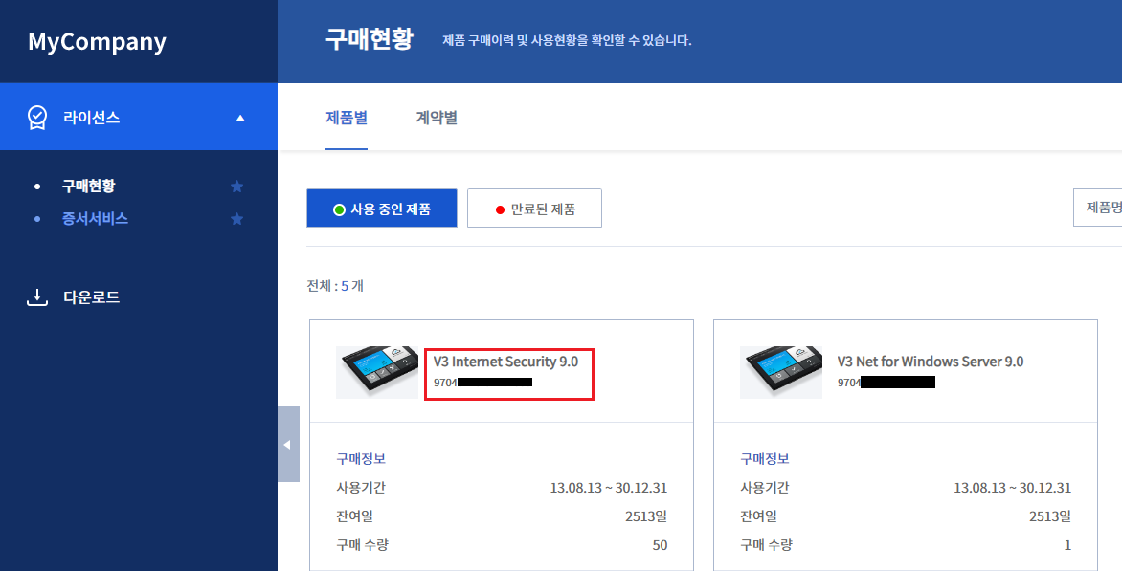
Task: Open the 구매현황 sidebar item
Action: click(x=89, y=187)
